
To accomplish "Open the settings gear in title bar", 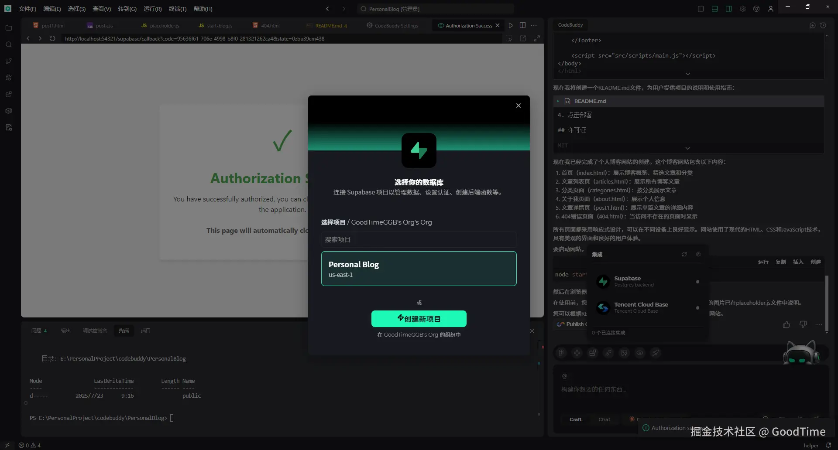I will 743,9.
